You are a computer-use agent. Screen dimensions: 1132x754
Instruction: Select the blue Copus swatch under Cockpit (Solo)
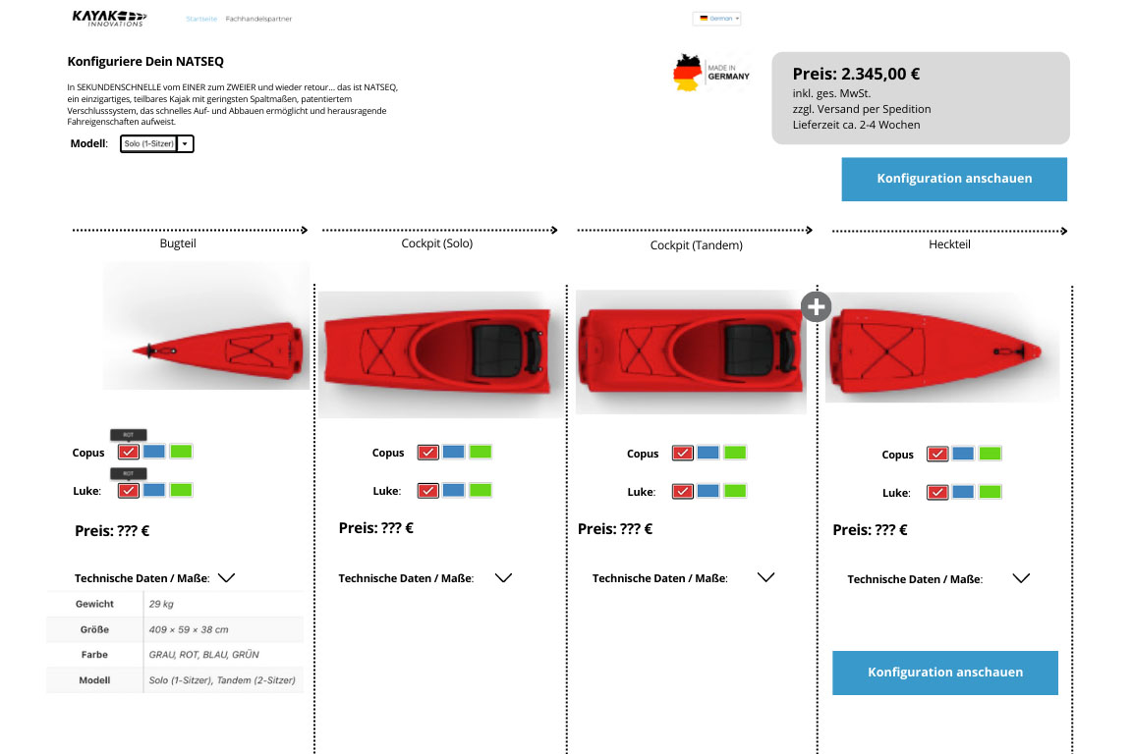(454, 452)
